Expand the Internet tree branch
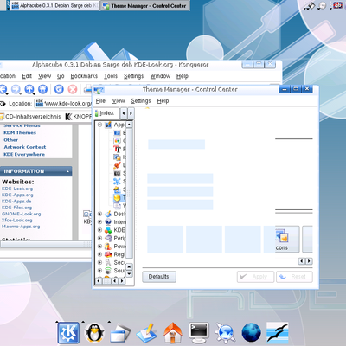The width and height of the screenshot is (346, 346). tap(99, 221)
